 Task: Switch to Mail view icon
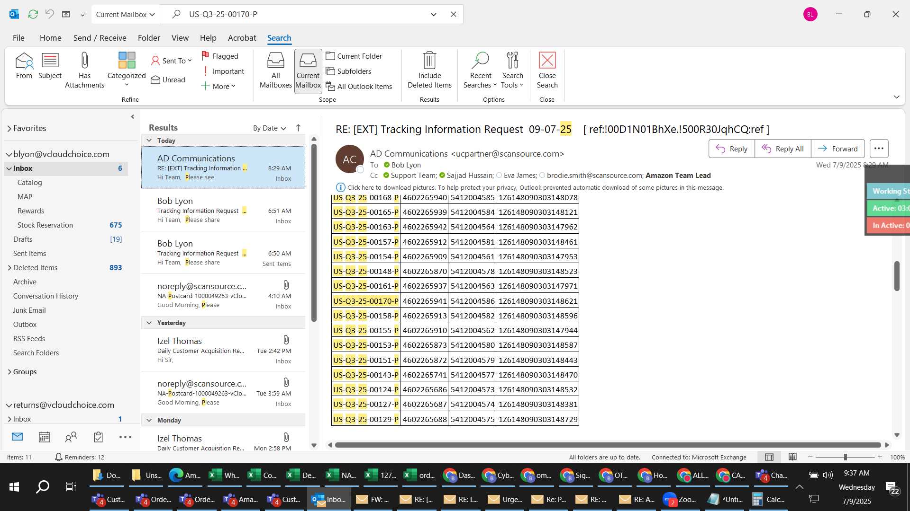tap(17, 437)
